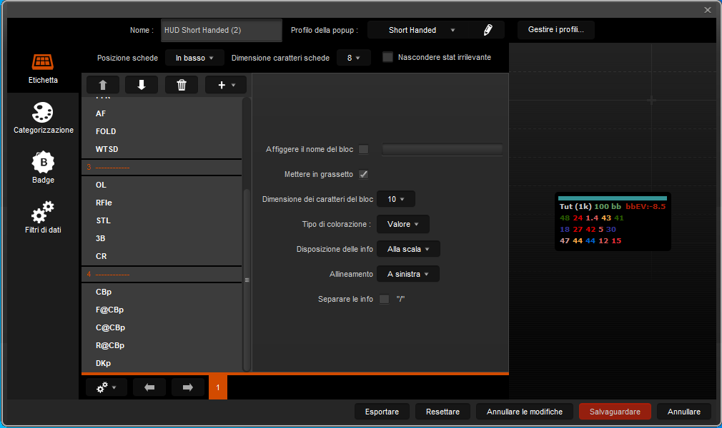Click the Annullare button
Viewport: 722px width, 428px height.
[x=684, y=412]
